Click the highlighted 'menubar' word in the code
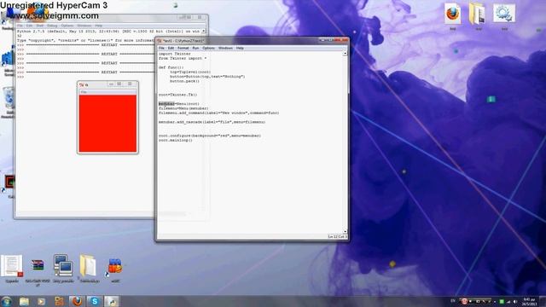 tap(166, 104)
